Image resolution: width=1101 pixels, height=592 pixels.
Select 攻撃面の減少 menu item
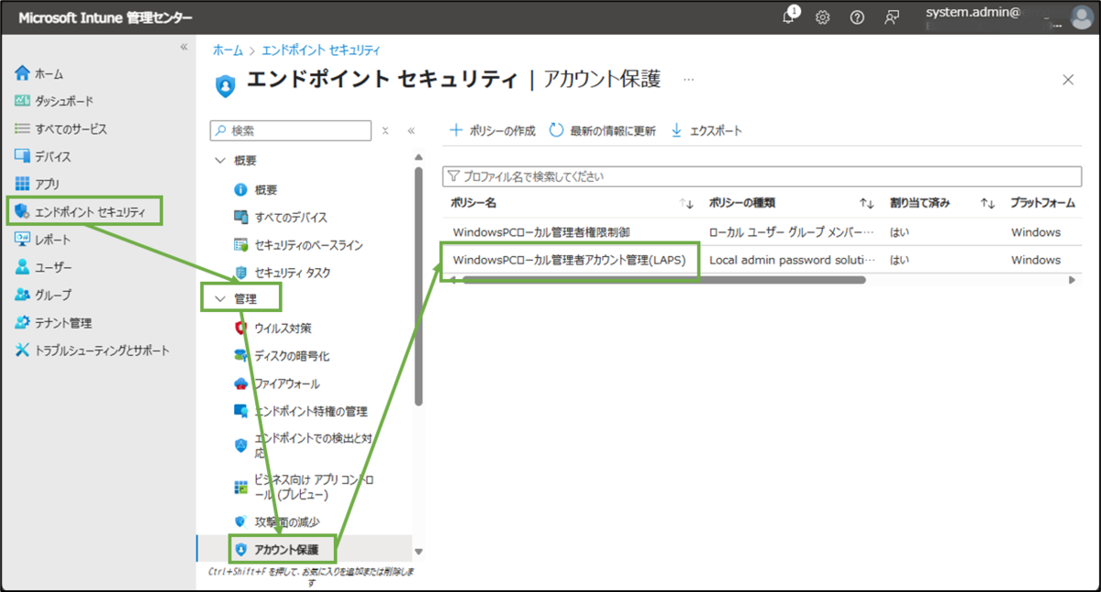coord(287,521)
